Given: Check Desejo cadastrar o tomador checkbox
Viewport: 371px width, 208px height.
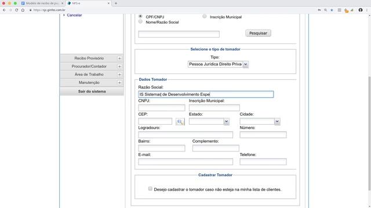Looking at the screenshot, I should coord(150,188).
